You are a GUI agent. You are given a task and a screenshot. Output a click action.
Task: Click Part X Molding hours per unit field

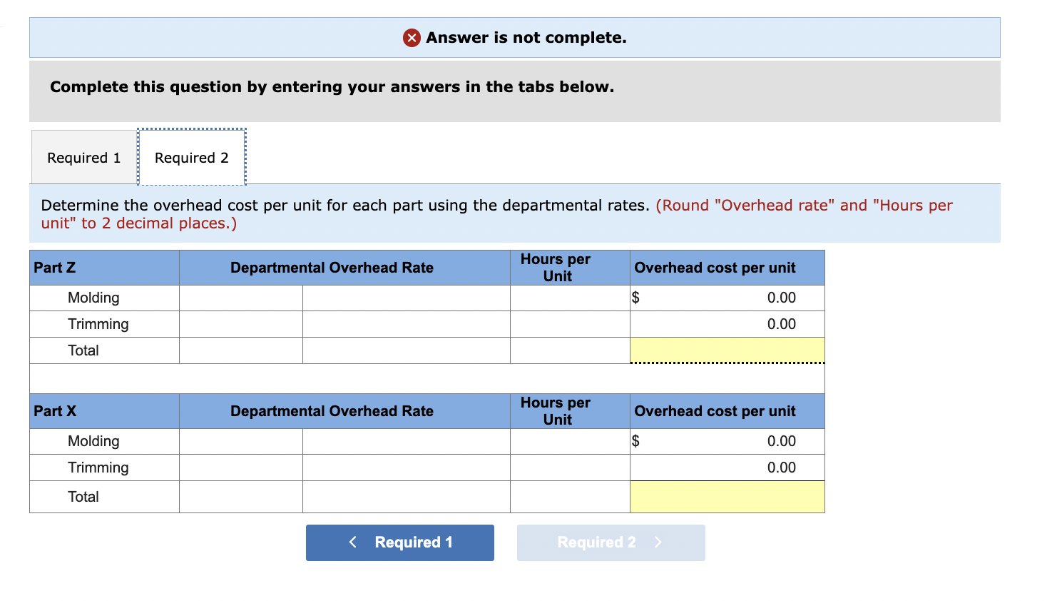click(570, 442)
